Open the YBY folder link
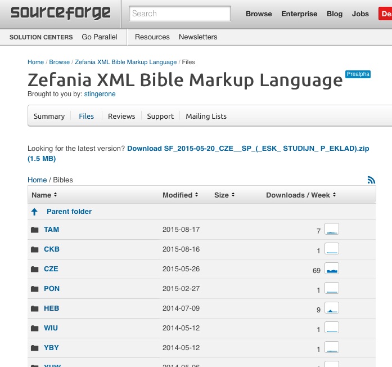Screen dimensions: 392x367 [51, 348]
